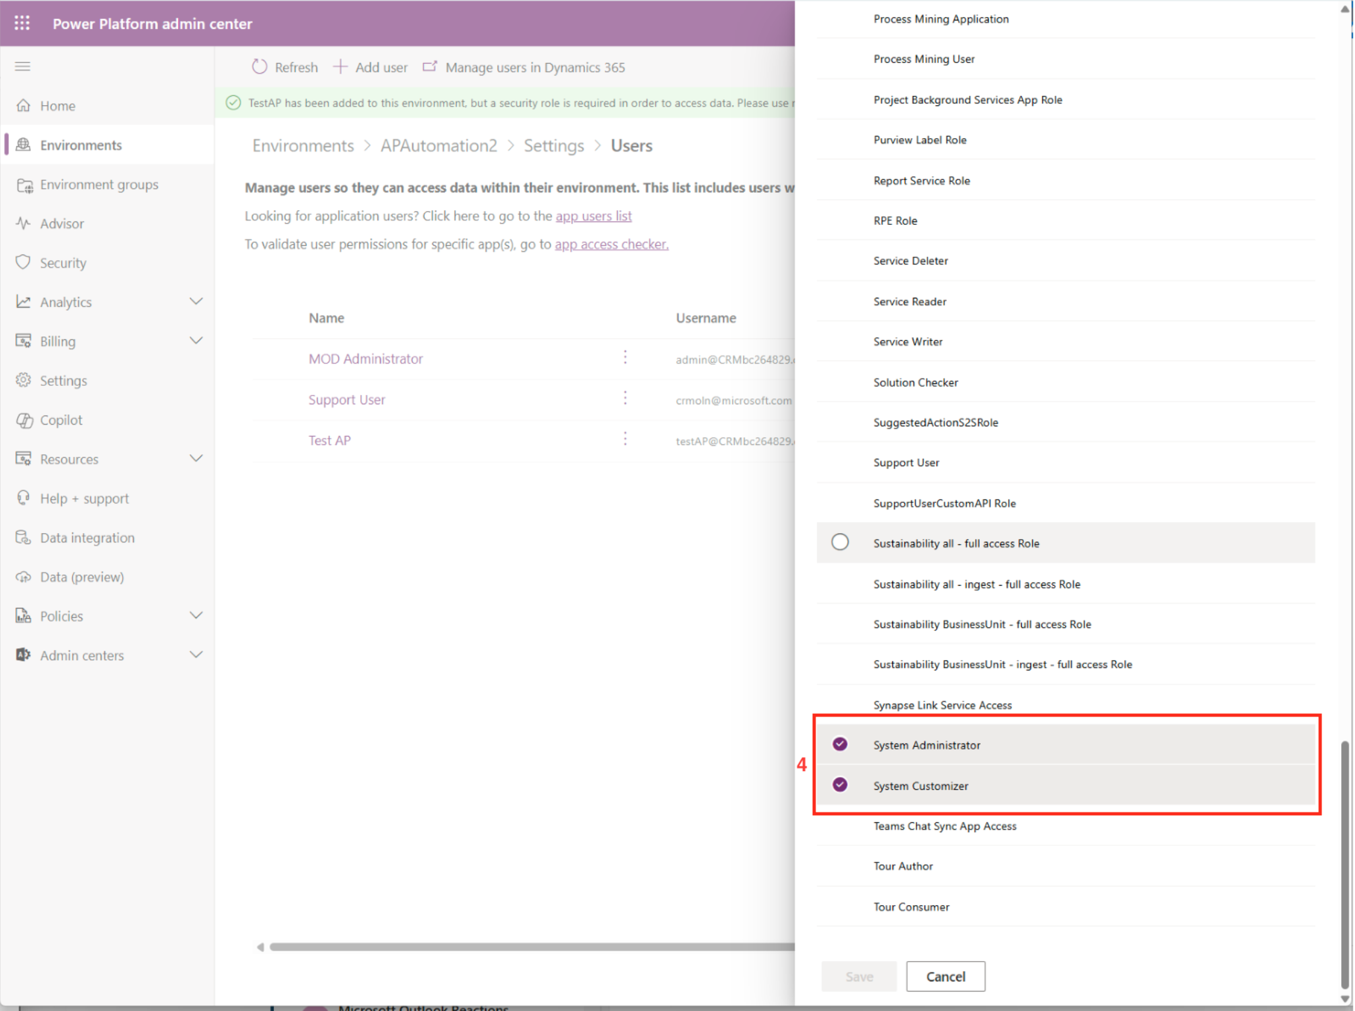Expand the Analytics menu chevron
The width and height of the screenshot is (1355, 1011).
pos(196,302)
